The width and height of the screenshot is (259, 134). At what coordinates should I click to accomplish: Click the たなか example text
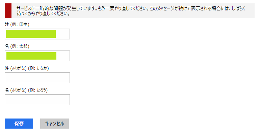tap(42, 68)
